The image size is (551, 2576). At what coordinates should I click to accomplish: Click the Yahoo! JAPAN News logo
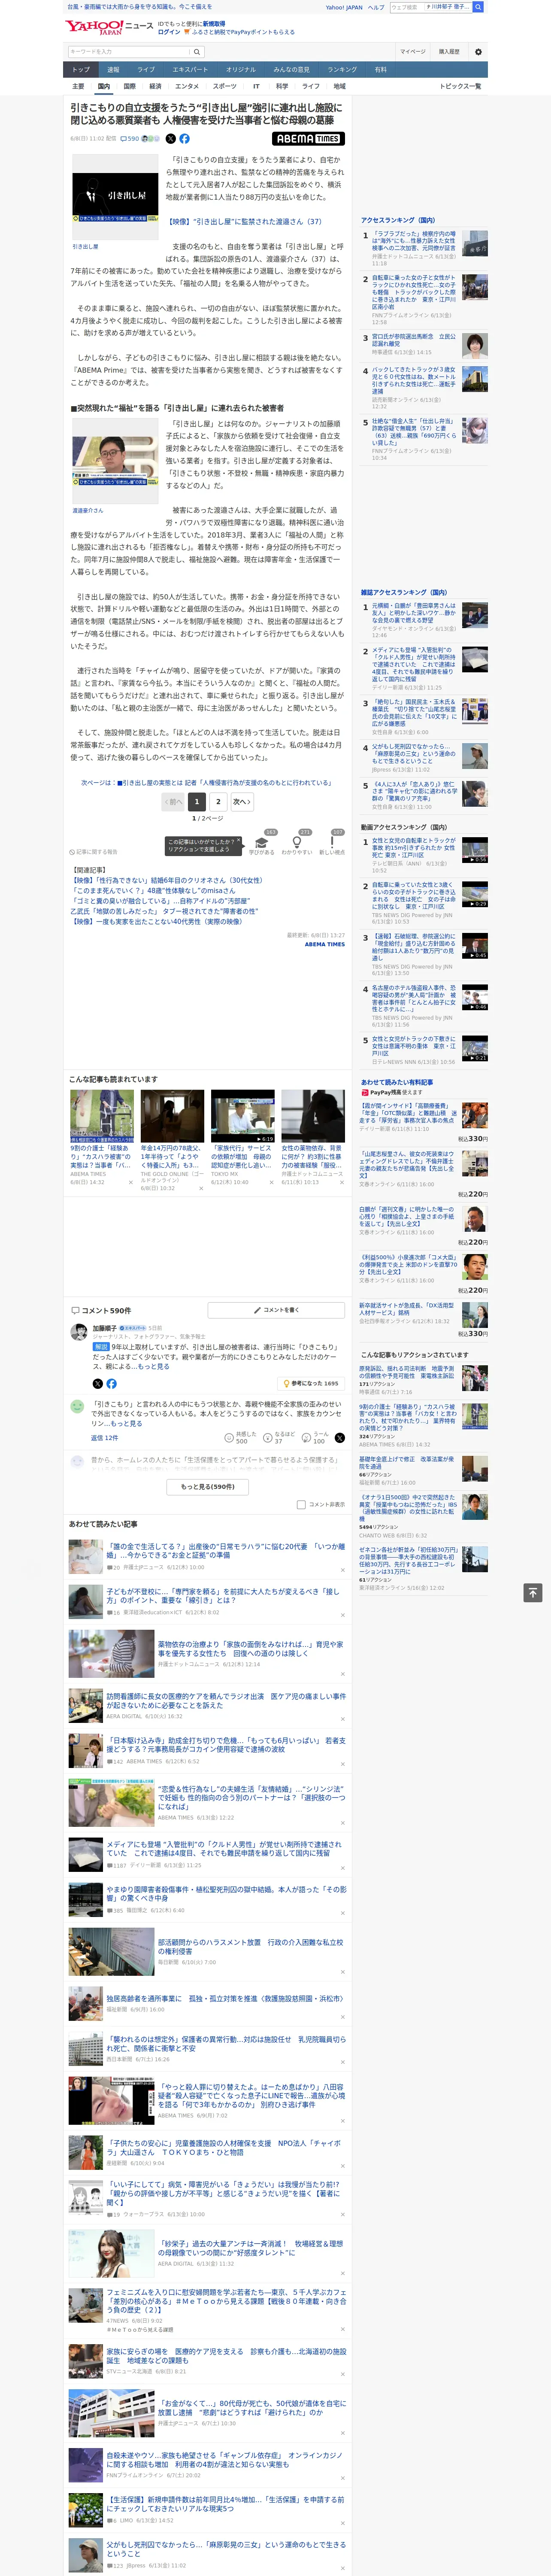pos(108,27)
